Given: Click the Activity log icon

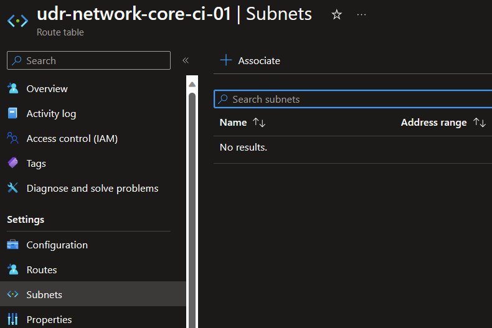Looking at the screenshot, I should coord(12,113).
